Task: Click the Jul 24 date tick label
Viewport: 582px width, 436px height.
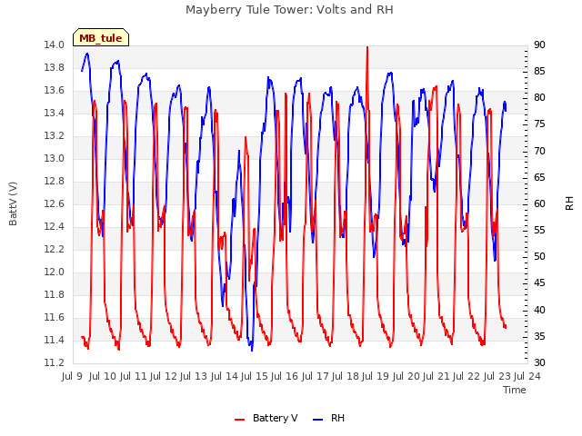Action: point(527,376)
